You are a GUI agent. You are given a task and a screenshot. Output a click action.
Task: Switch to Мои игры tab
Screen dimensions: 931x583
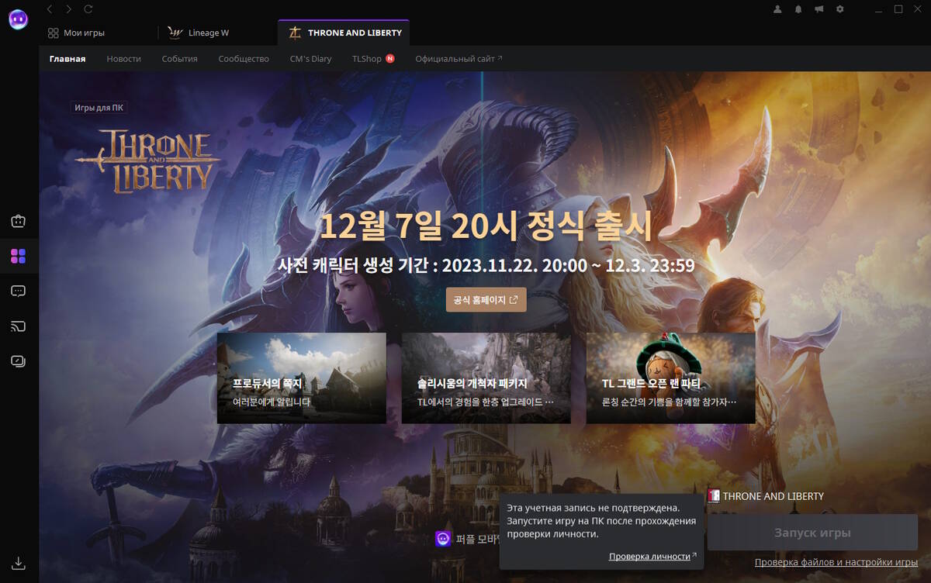(76, 33)
